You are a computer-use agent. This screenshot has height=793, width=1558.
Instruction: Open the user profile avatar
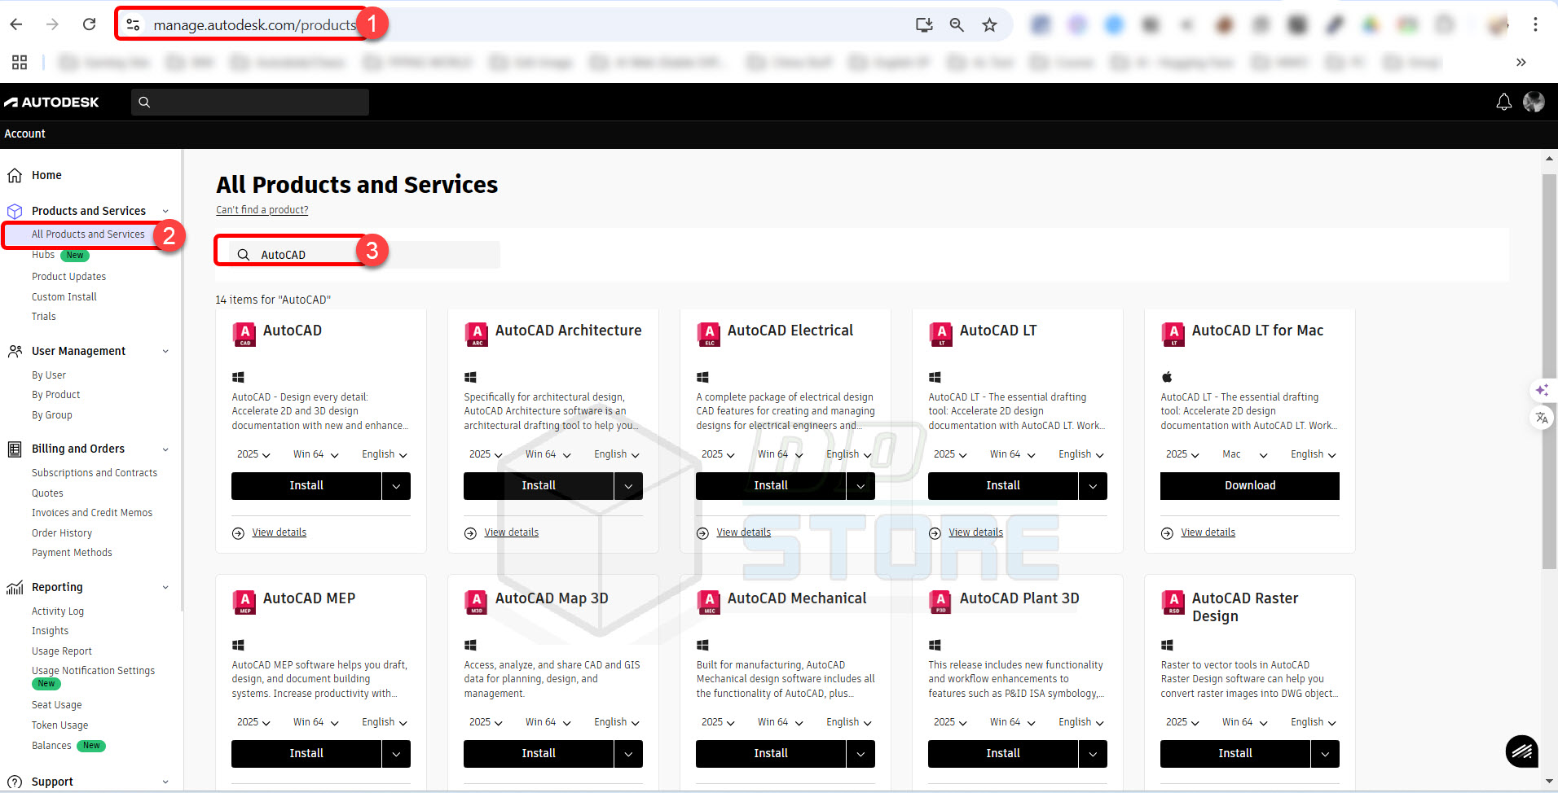click(x=1534, y=102)
